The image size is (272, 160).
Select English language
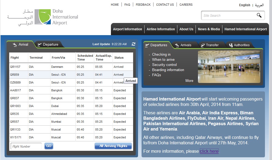pyautogui.click(x=245, y=5)
